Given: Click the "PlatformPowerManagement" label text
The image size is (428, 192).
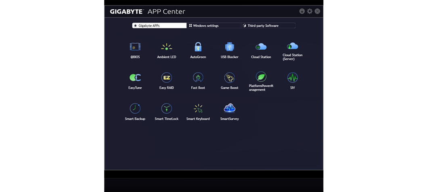Looking at the screenshot, I should tap(261, 88).
